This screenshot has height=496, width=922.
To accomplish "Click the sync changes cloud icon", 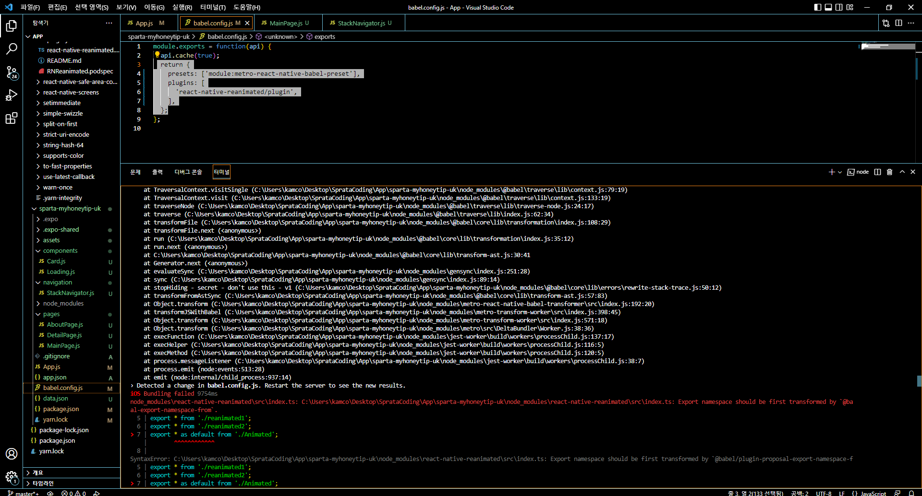I will coord(50,493).
